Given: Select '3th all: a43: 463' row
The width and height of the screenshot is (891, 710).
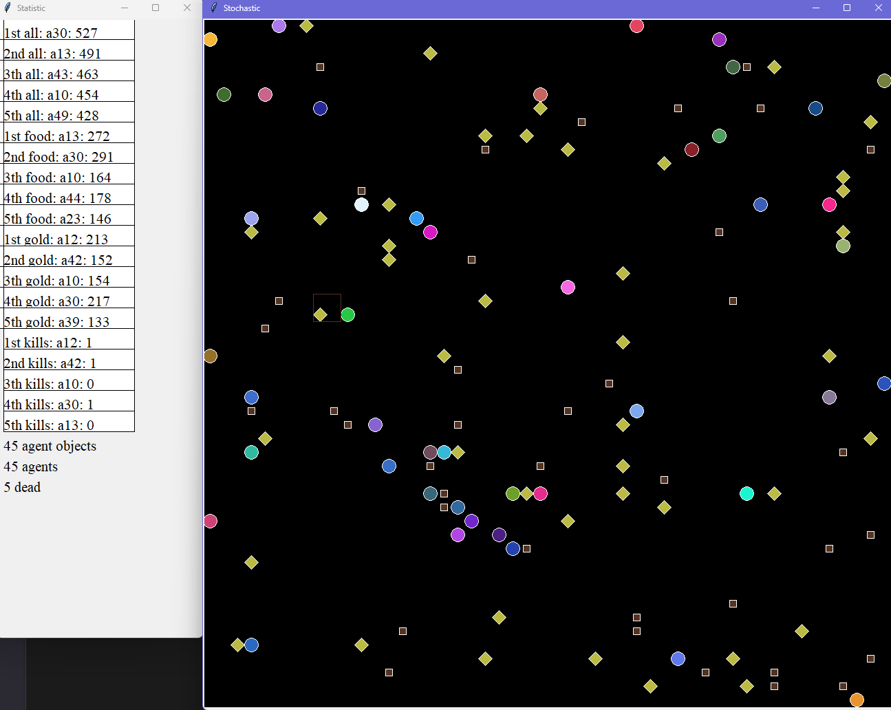Looking at the screenshot, I should (x=69, y=71).
